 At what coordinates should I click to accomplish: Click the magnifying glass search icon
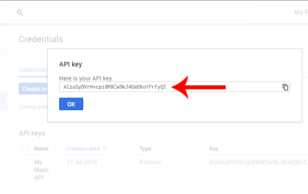(20, 13)
